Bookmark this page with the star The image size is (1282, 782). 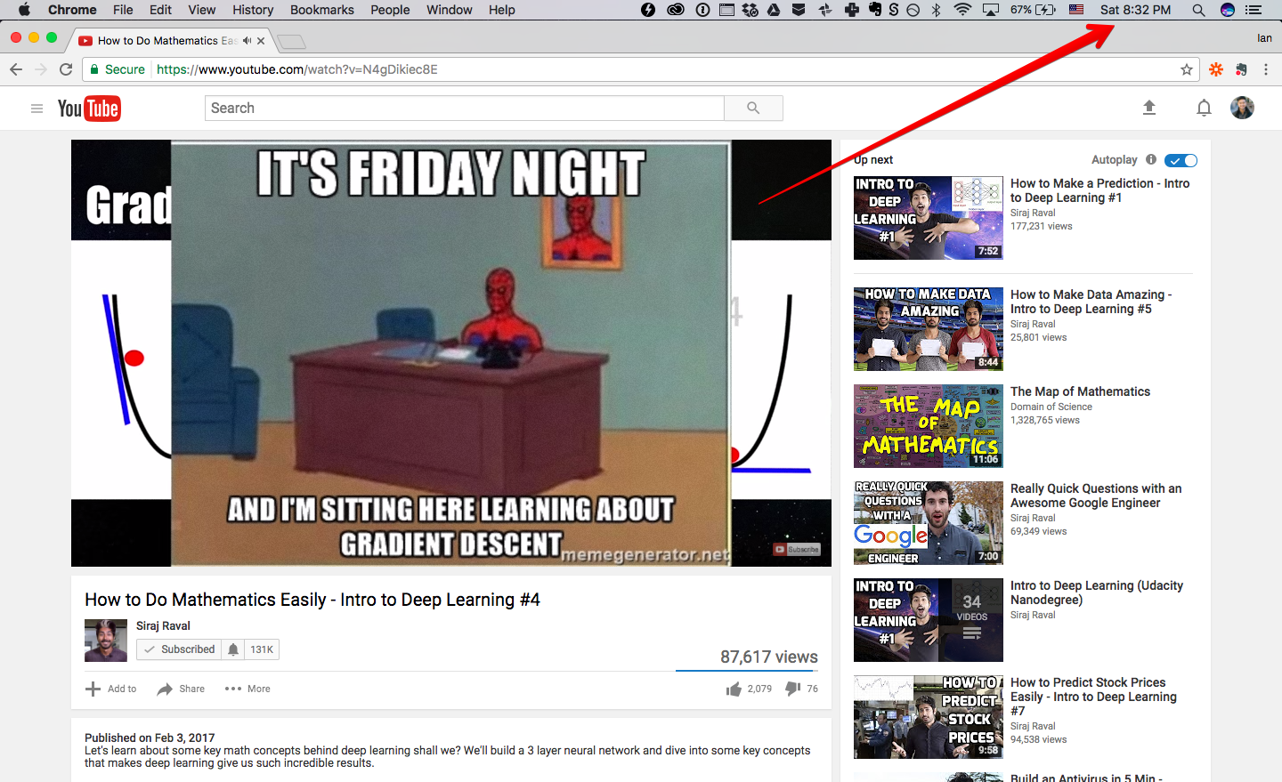click(x=1187, y=69)
